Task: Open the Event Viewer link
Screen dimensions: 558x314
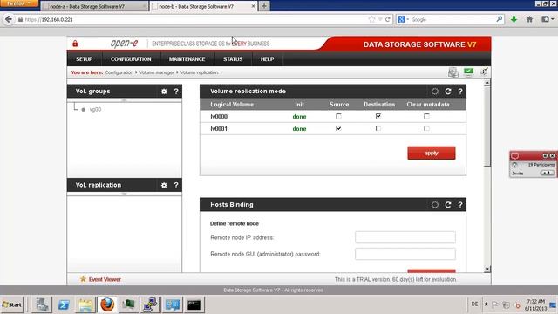Action: click(x=105, y=279)
